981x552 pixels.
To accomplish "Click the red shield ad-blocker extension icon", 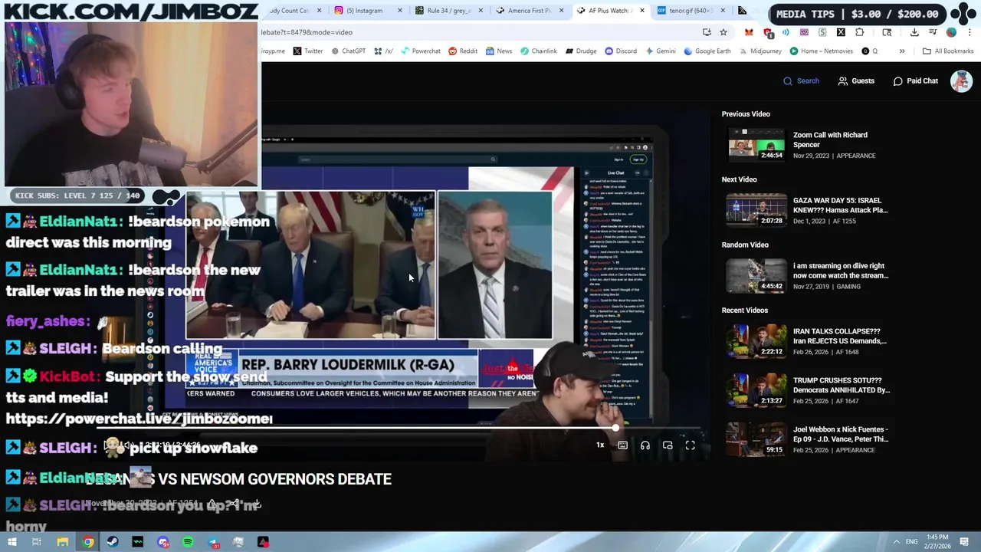I will tap(767, 32).
